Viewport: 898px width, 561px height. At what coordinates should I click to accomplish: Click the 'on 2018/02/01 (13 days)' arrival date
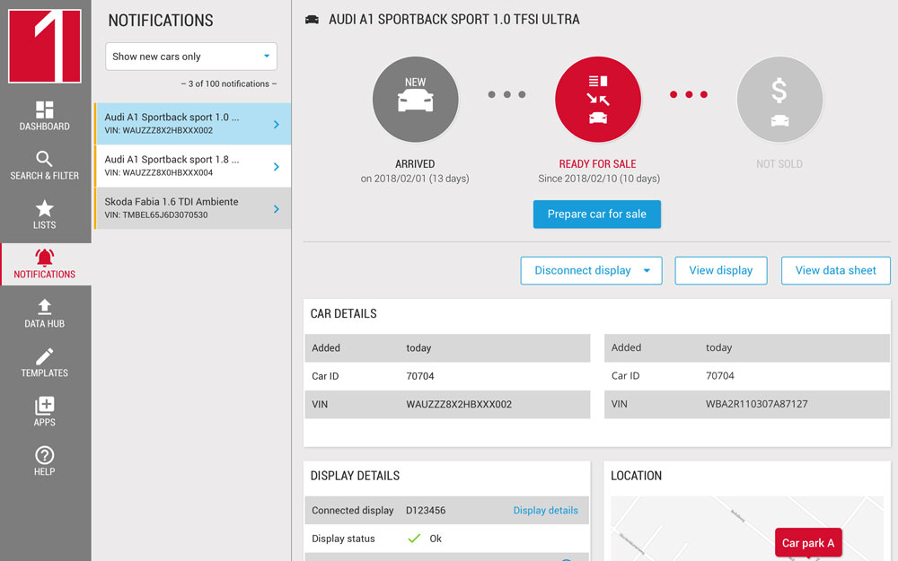(415, 179)
